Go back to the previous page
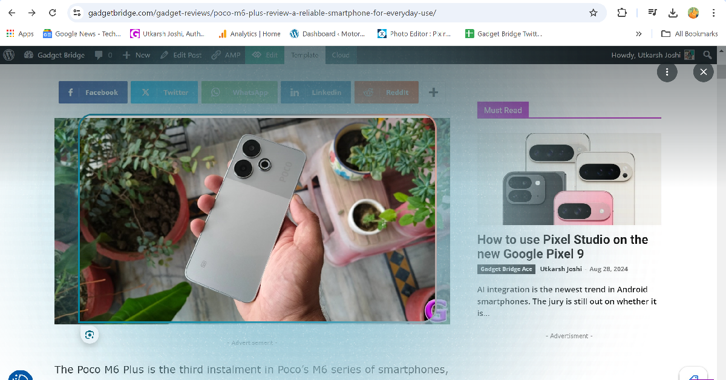This screenshot has width=726, height=380. coord(11,13)
